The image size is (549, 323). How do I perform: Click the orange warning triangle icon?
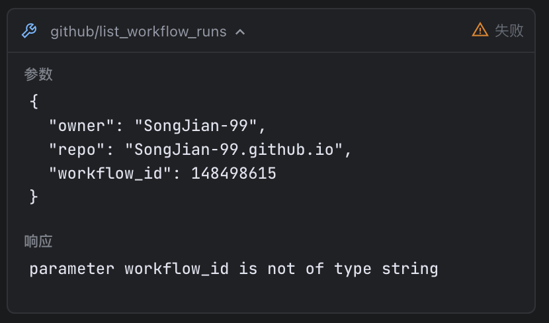coord(480,30)
